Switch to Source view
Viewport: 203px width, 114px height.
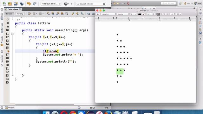tap(9, 14)
